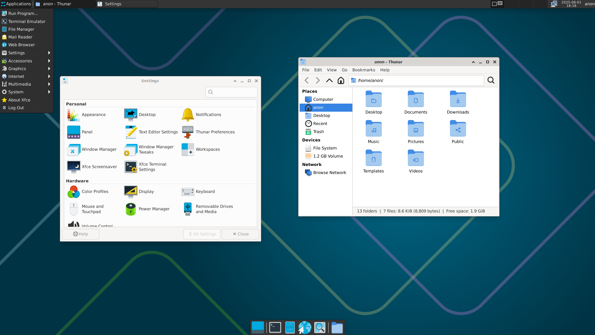Go to parent folder with up arrow
Viewport: 595px width, 335px height.
click(x=329, y=81)
